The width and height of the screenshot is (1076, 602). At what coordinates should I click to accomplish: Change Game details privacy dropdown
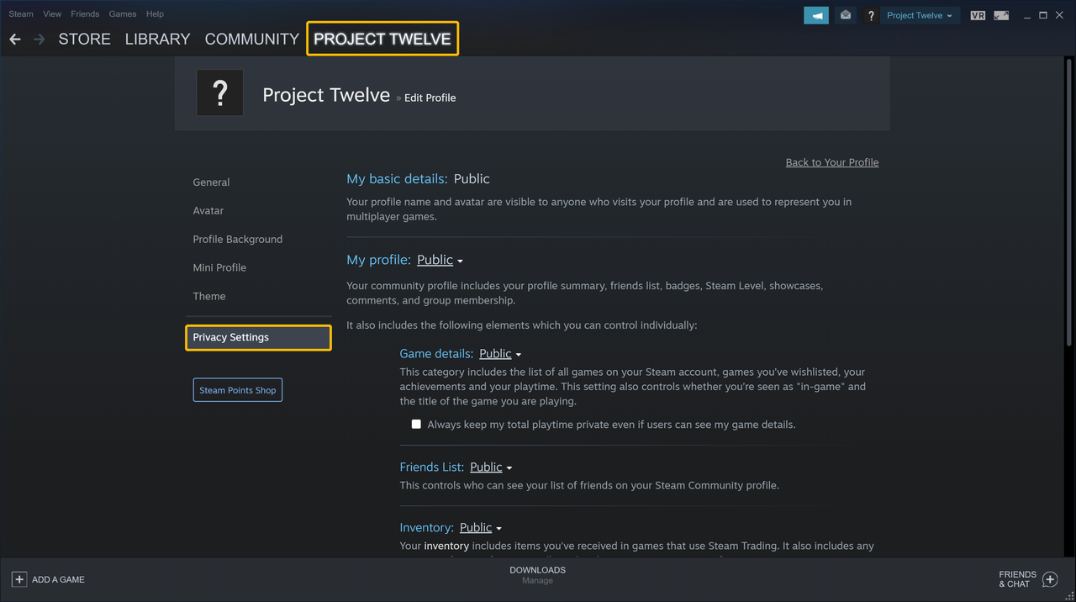500,354
